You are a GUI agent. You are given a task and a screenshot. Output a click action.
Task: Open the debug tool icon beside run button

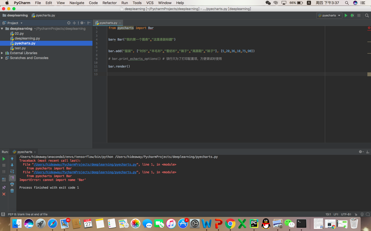tap(352, 15)
